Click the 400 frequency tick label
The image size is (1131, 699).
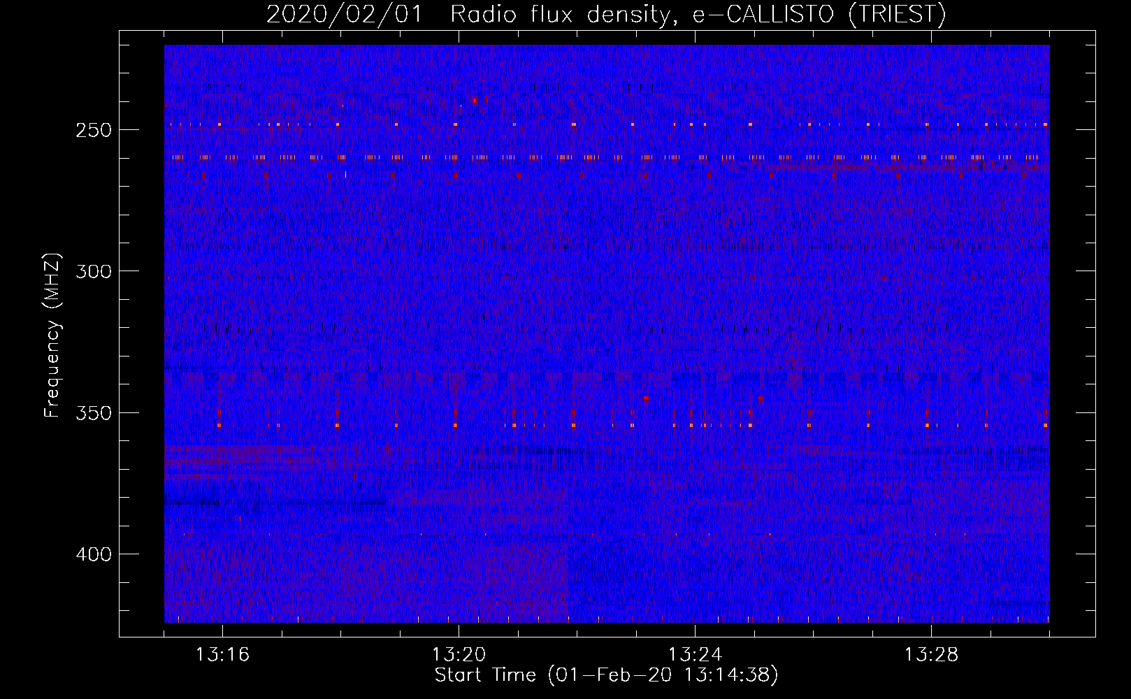point(94,554)
